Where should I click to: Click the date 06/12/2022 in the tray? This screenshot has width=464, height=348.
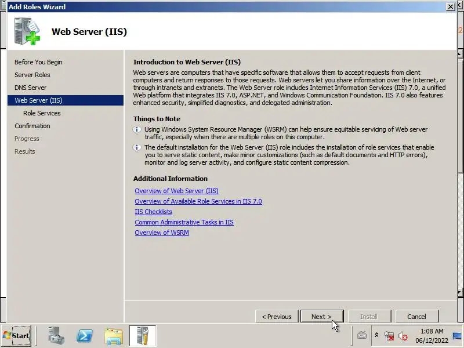pos(432,340)
